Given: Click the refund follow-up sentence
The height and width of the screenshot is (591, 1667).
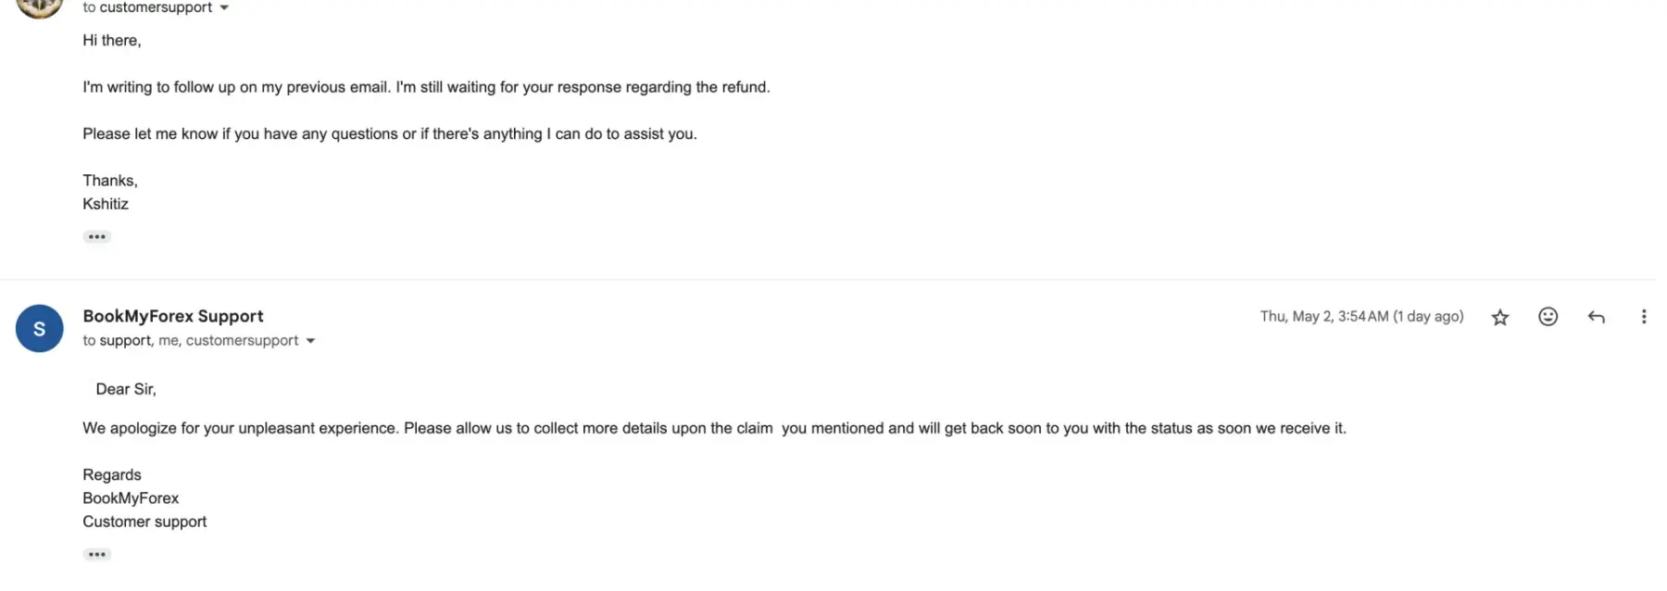Looking at the screenshot, I should tap(426, 87).
